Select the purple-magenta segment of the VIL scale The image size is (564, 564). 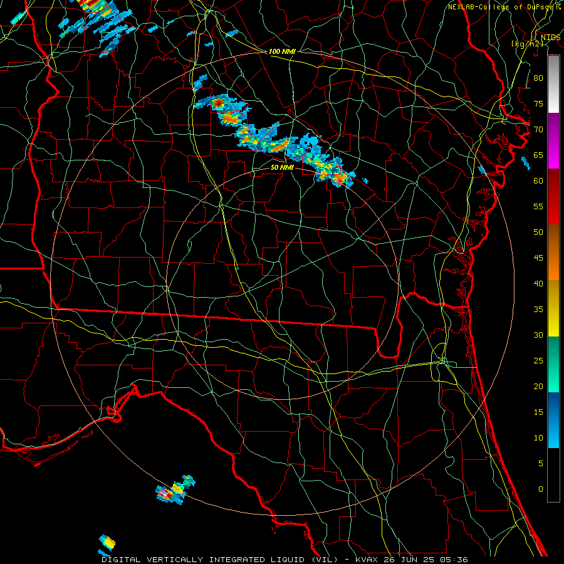pos(553,140)
